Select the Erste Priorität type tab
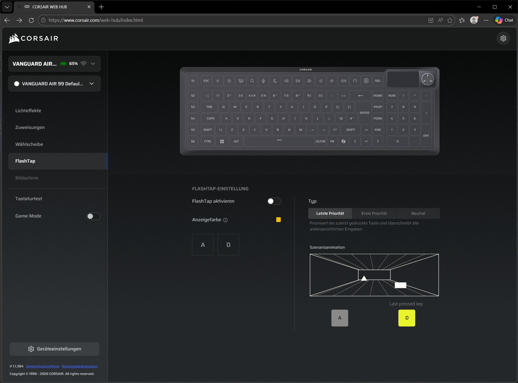Viewport: 518px width, 383px height. pyautogui.click(x=374, y=213)
